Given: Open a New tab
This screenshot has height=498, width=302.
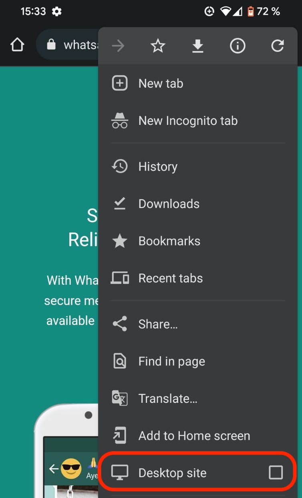Looking at the screenshot, I should [x=161, y=83].
